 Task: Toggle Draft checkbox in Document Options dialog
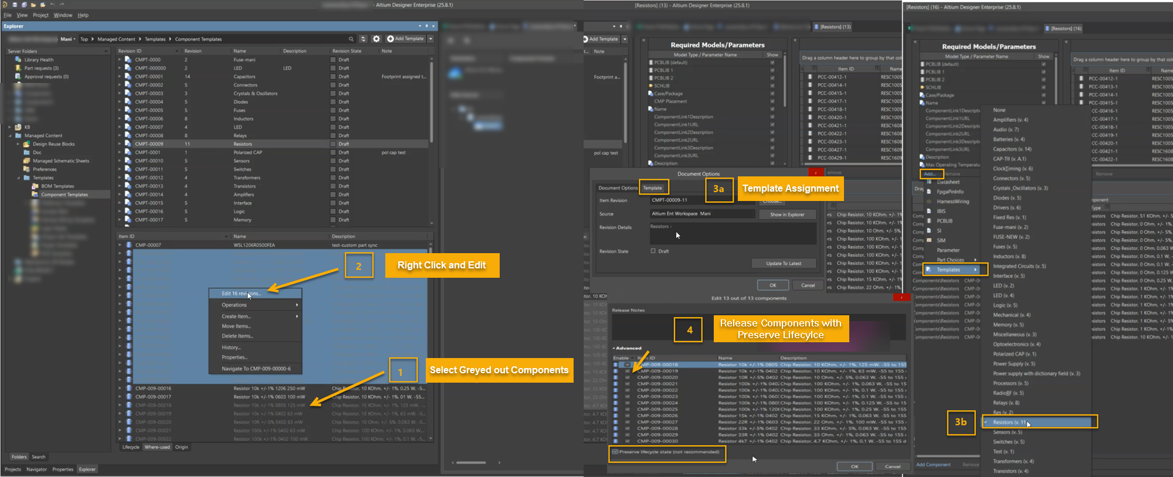653,251
